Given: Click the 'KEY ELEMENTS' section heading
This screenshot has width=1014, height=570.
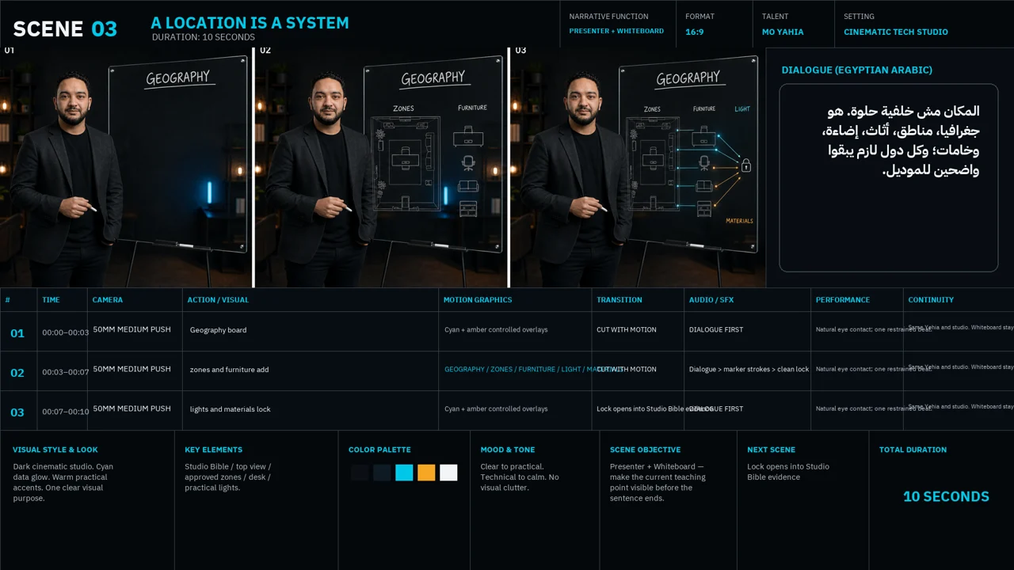Looking at the screenshot, I should [214, 450].
